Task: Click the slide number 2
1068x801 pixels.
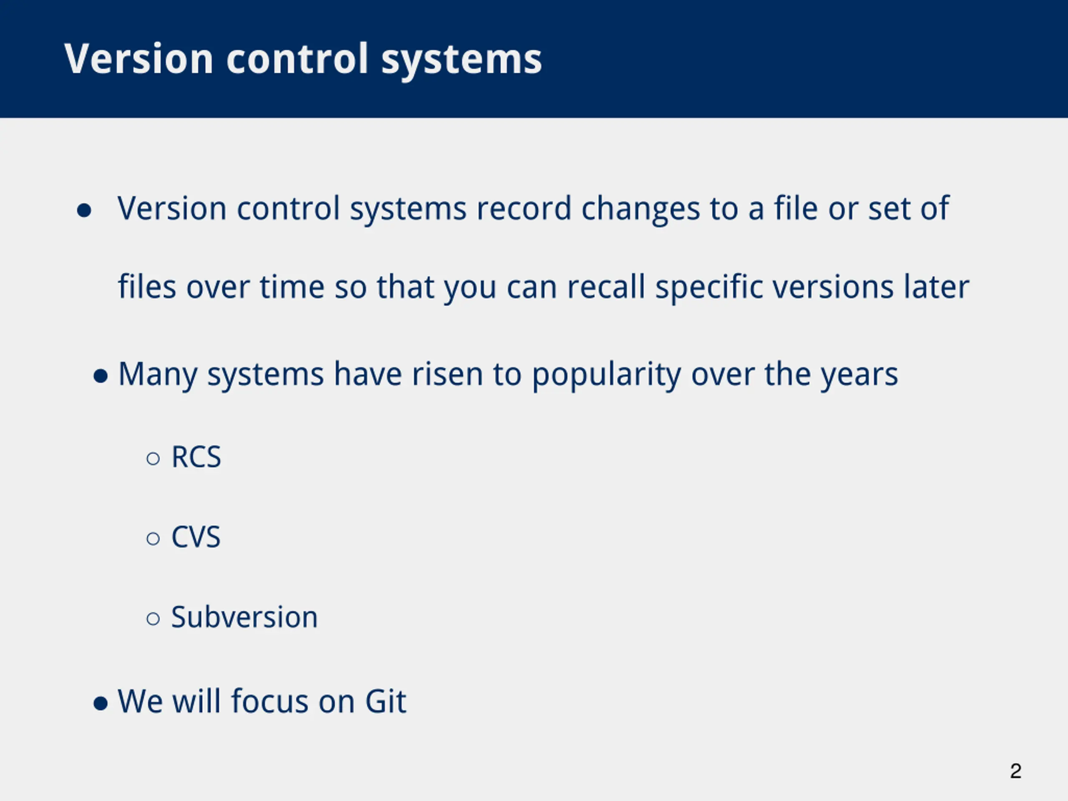Action: (1015, 771)
